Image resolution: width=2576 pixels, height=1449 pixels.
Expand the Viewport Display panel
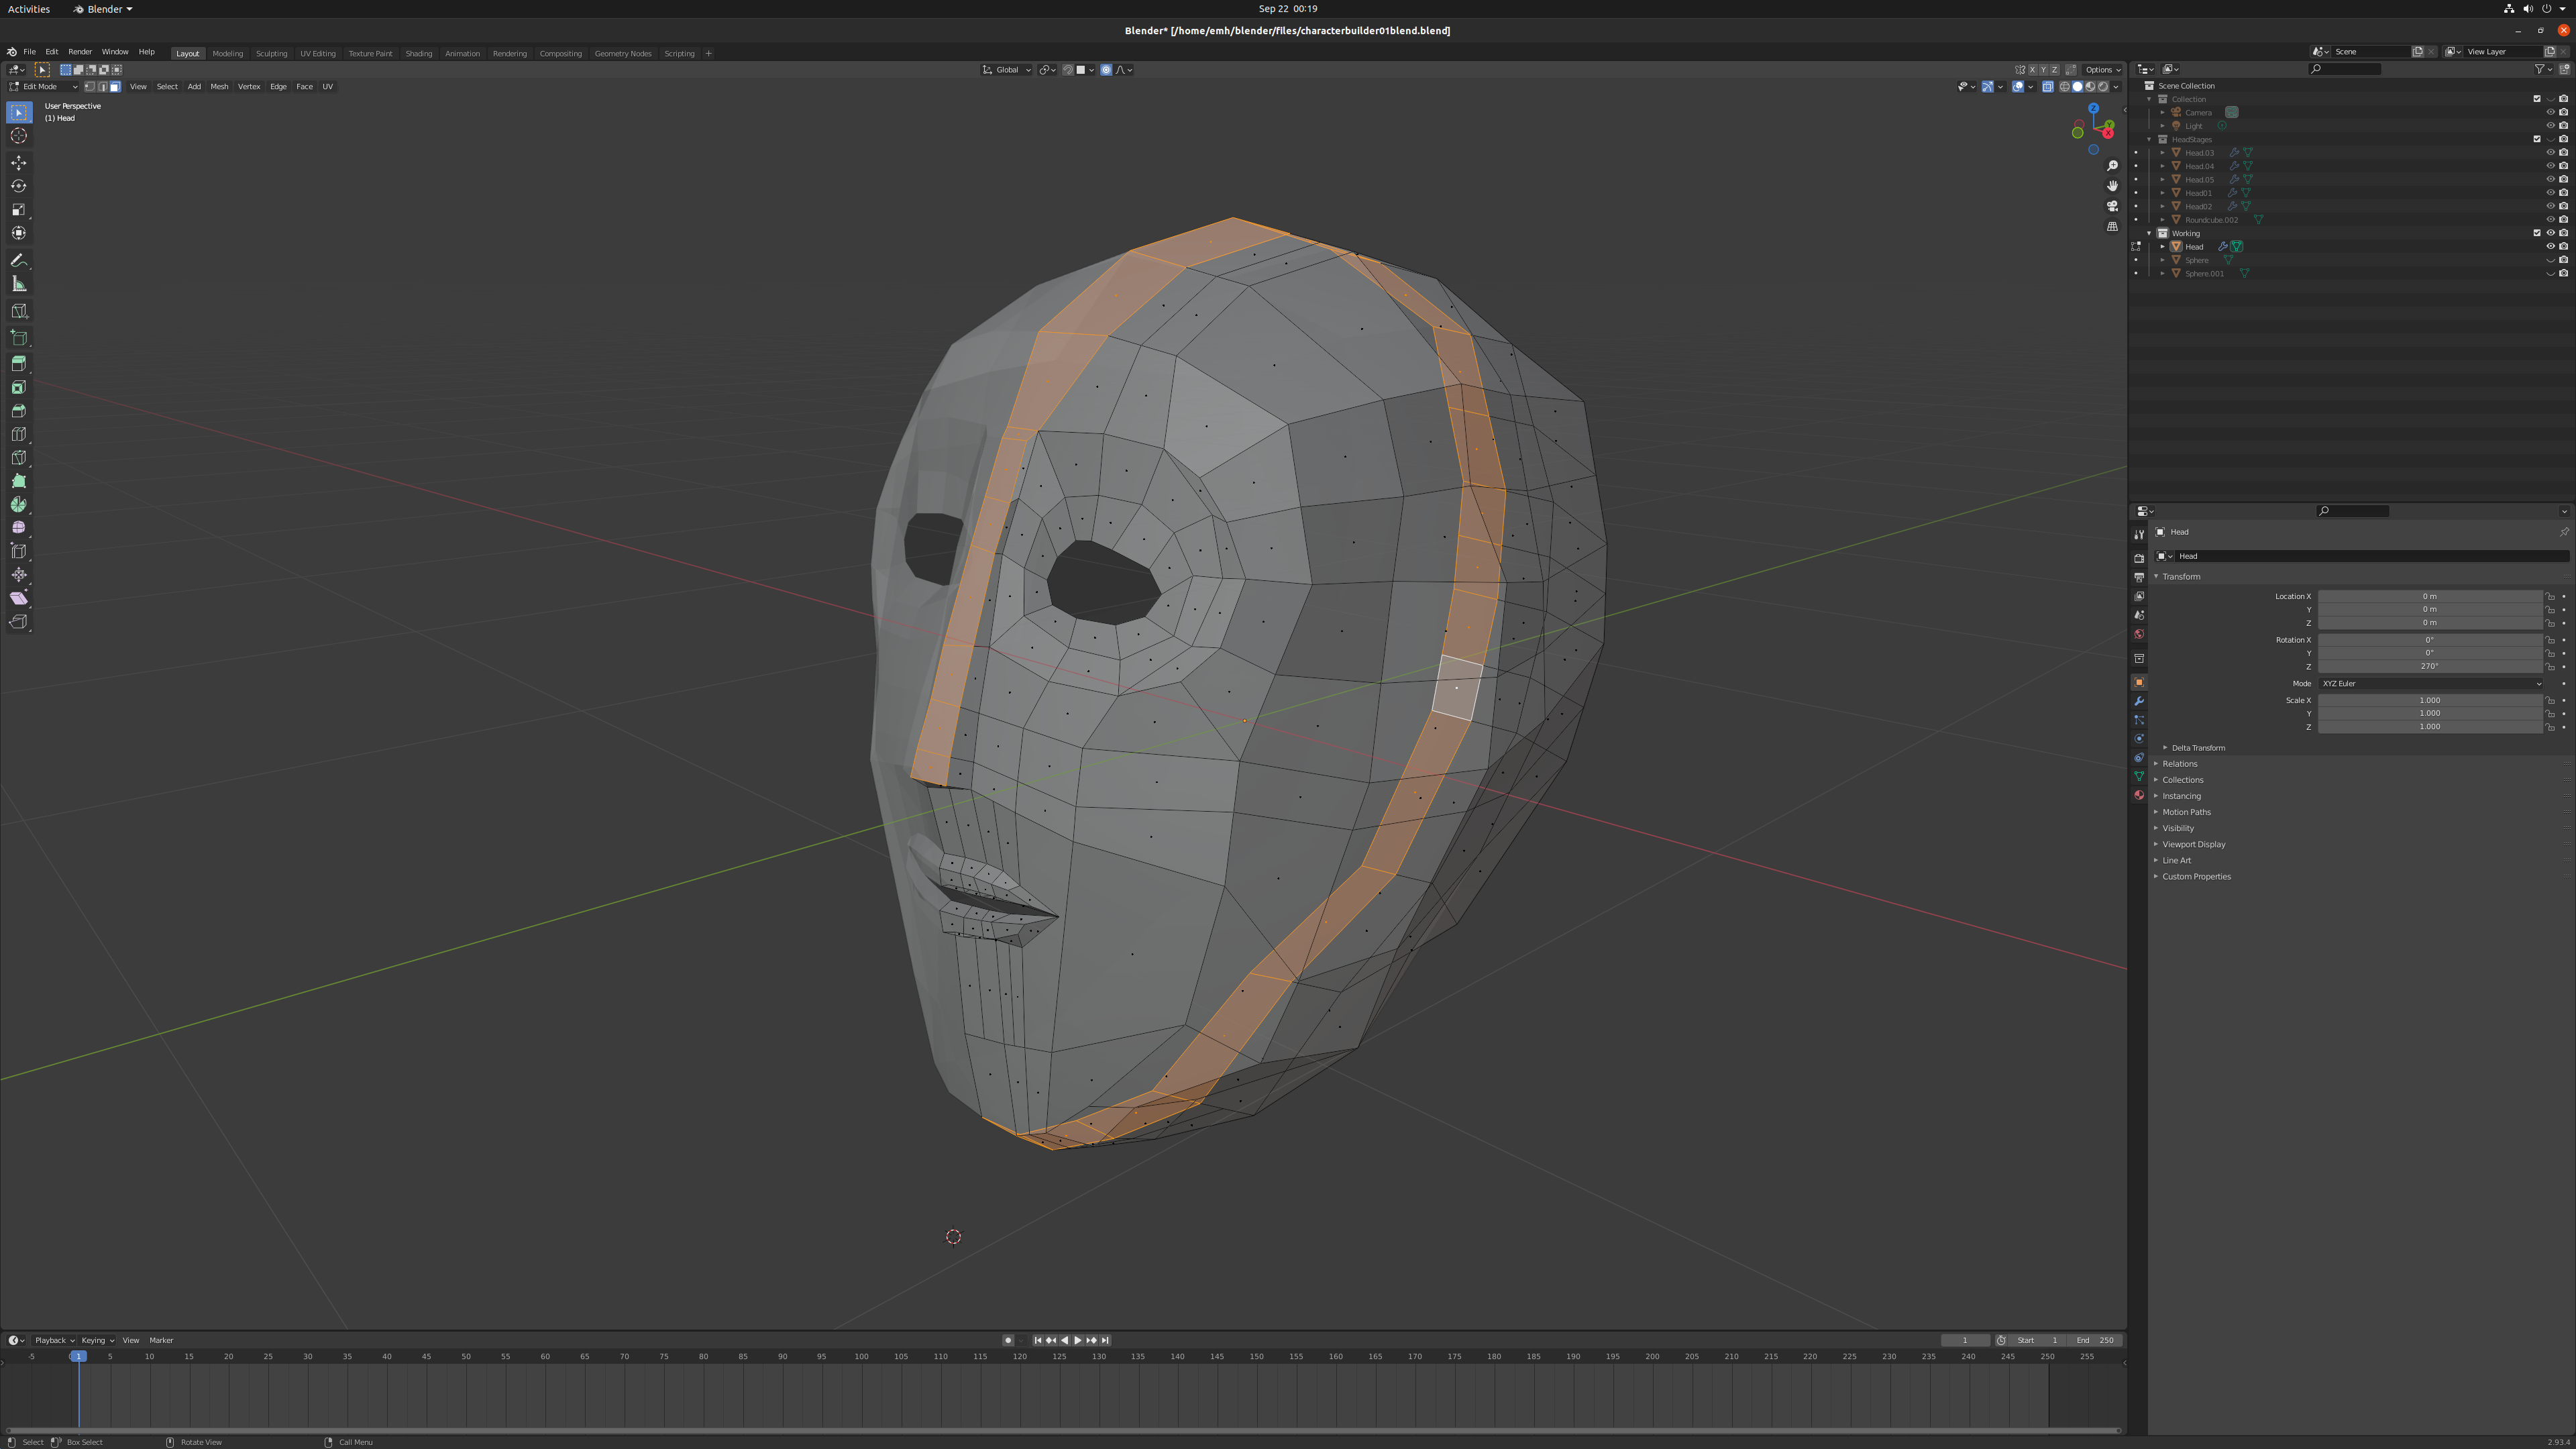coord(2193,845)
